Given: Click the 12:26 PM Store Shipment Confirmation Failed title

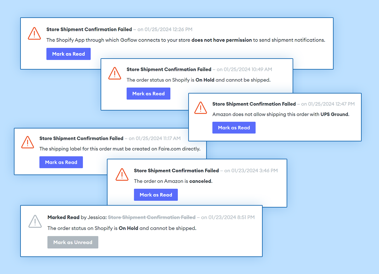Looking at the screenshot, I should click(x=89, y=29).
